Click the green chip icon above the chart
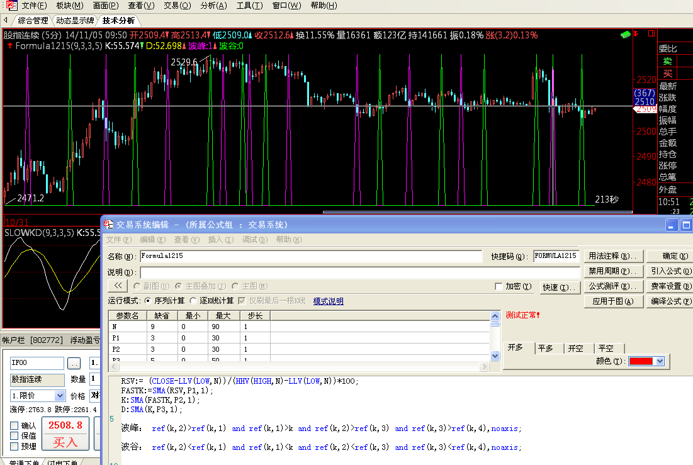693x465 pixels. point(626,35)
